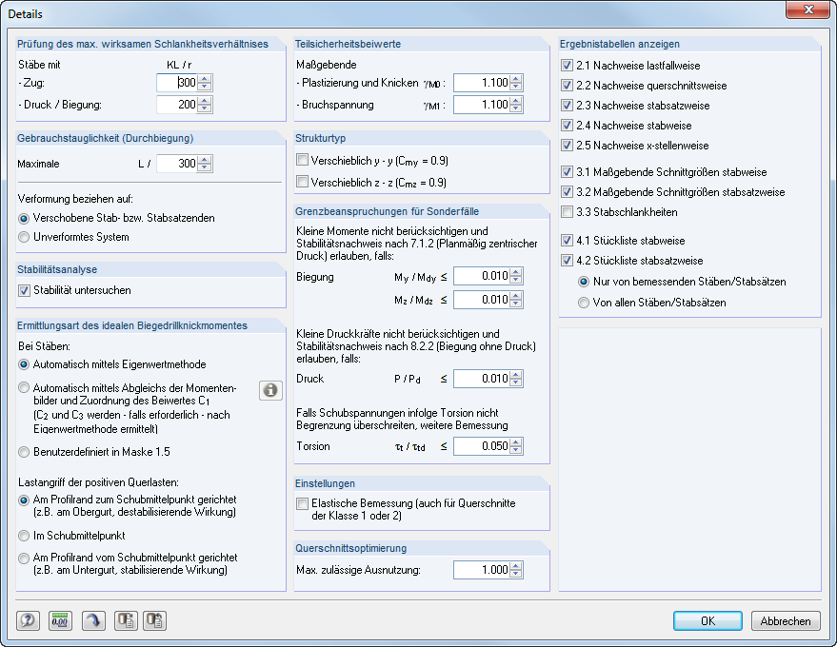
Task: Select Benutzerdefiniert in Maske 1.5
Action: 24,452
